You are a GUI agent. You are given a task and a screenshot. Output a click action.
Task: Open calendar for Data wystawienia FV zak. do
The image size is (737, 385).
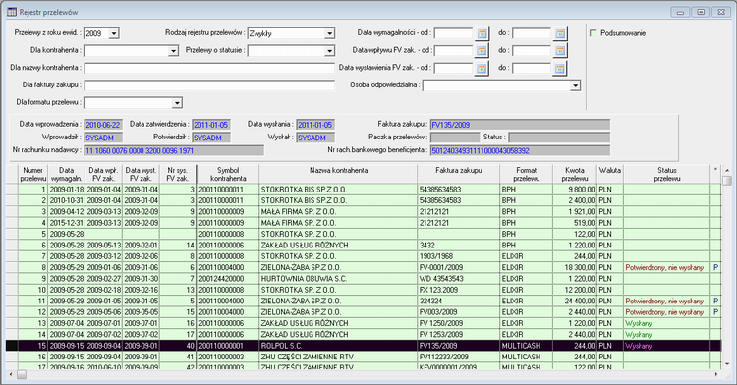pos(560,68)
